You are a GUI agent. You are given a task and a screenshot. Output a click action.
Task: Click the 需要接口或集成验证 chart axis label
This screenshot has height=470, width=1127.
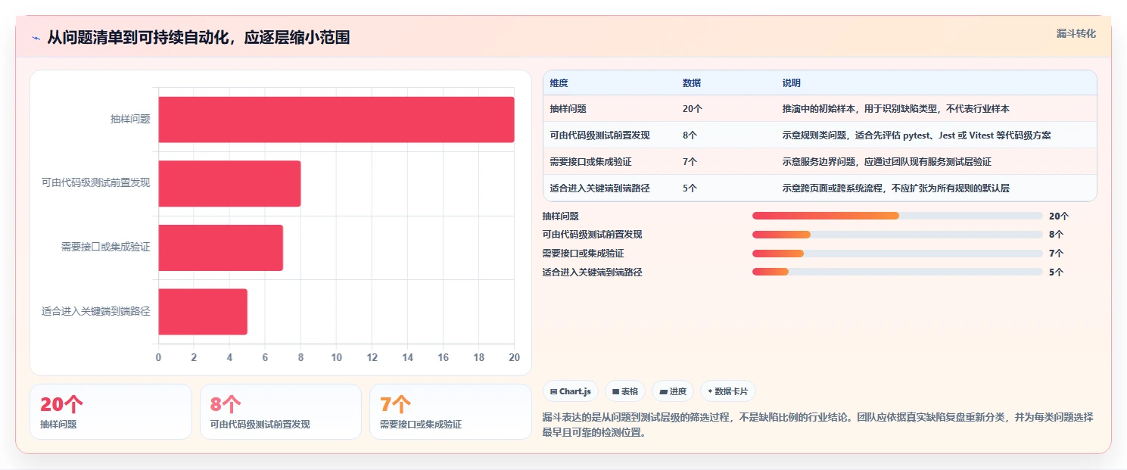click(106, 247)
